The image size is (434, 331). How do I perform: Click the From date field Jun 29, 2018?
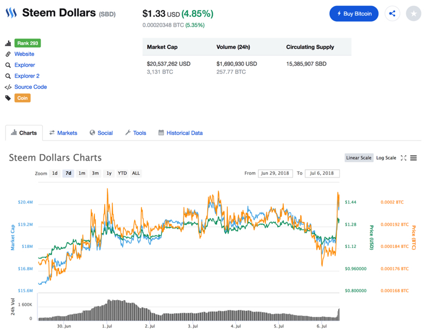tap(276, 173)
